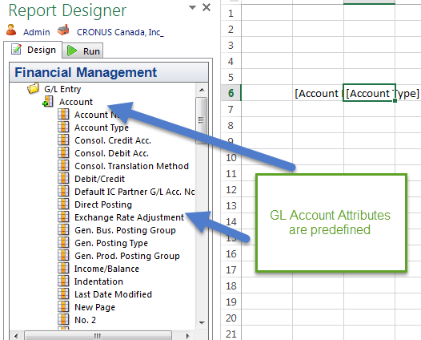
Task: Click the Admin user link
Action: pyautogui.click(x=37, y=32)
